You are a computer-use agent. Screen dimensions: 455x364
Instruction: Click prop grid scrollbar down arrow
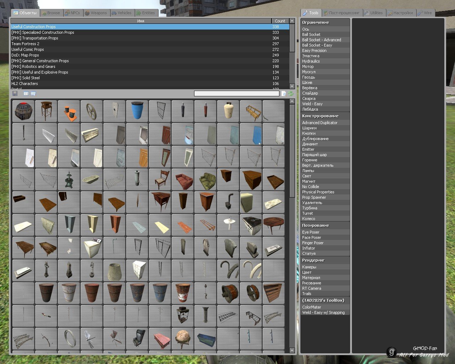point(292,350)
